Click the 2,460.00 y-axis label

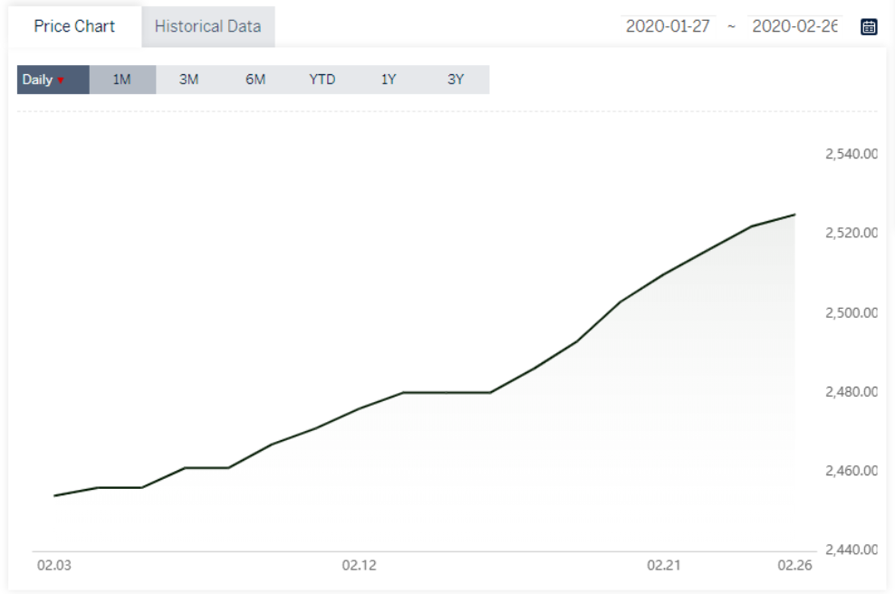pyautogui.click(x=851, y=471)
